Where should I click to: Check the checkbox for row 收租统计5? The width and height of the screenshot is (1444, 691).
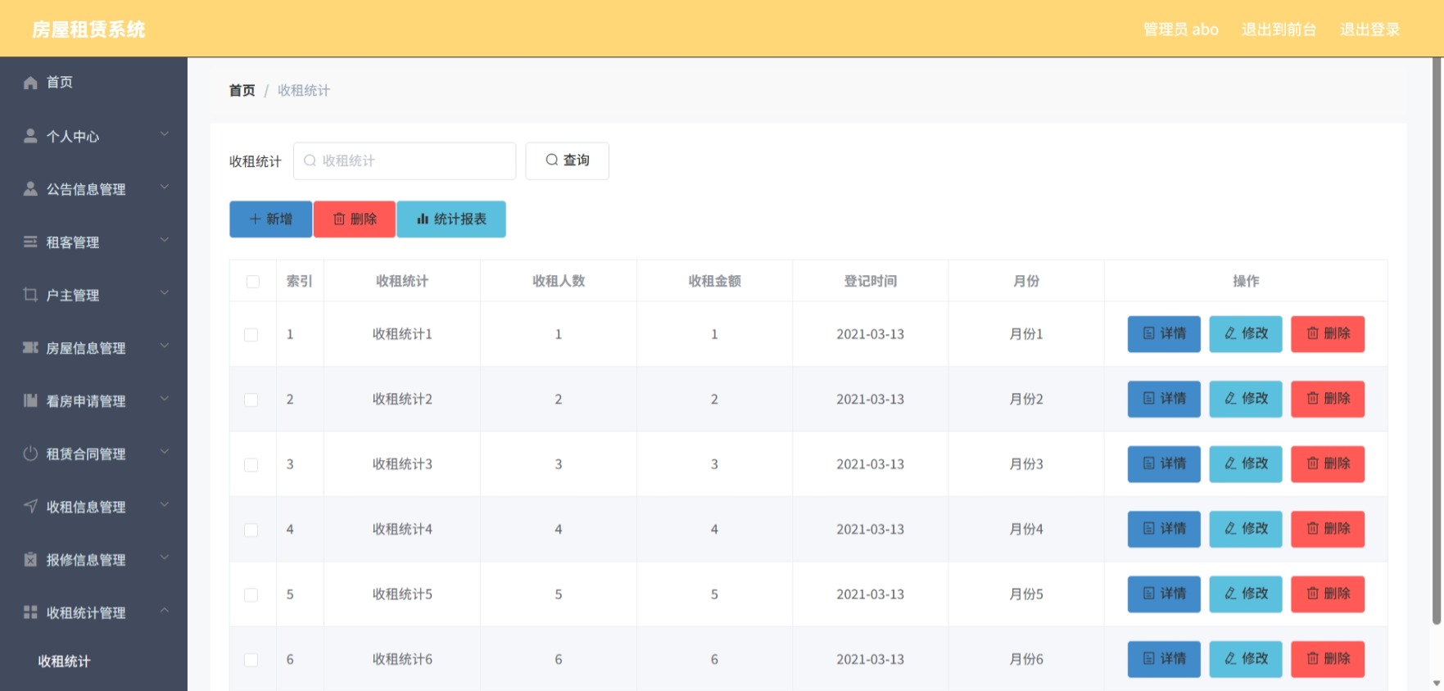[x=251, y=595]
